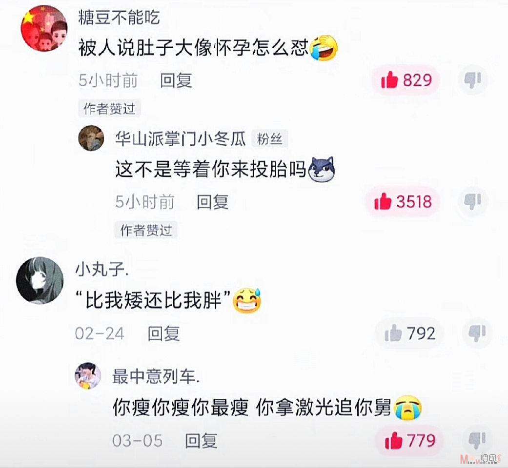Dislike the 糖豆不能吃 comment
The image size is (508, 468).
[x=473, y=80]
